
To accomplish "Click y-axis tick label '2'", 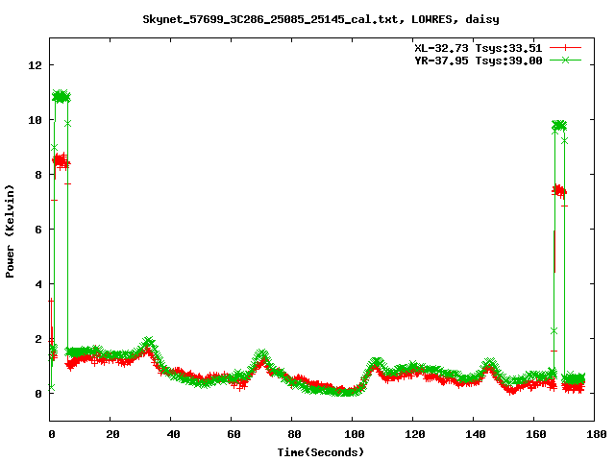I will click(x=38, y=339).
